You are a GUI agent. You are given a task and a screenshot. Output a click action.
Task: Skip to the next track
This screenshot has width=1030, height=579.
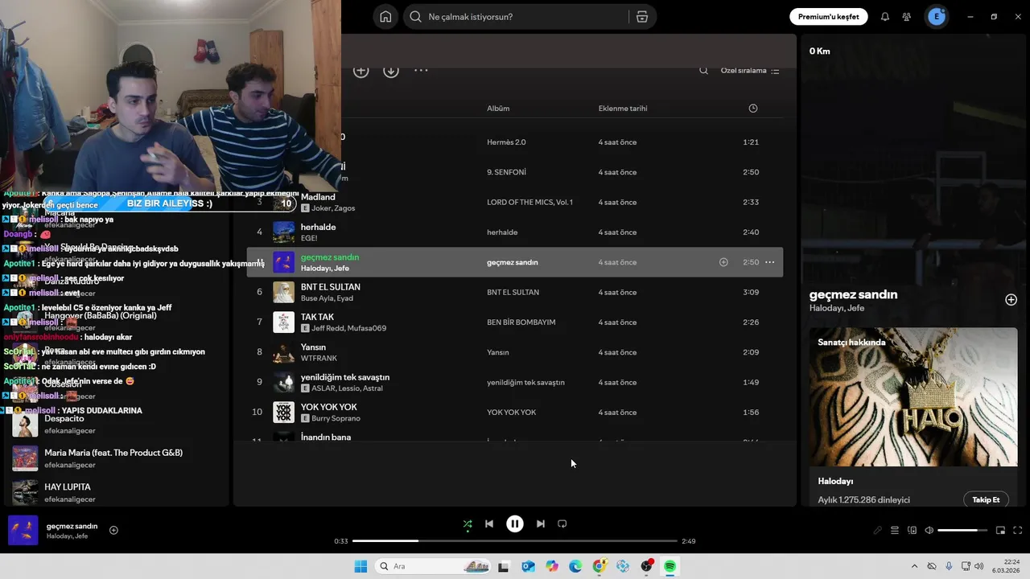click(541, 524)
